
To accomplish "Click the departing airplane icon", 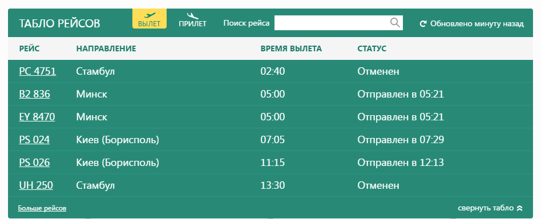I will point(150,15).
